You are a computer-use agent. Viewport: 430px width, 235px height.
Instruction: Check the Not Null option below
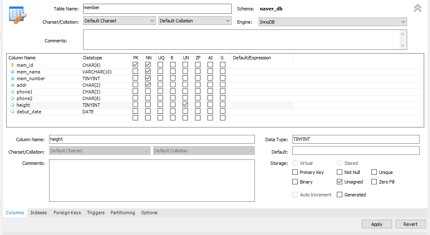339,172
